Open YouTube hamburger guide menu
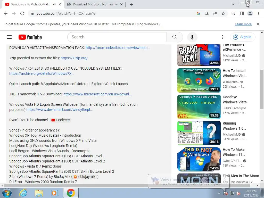This screenshot has height=198, width=264. pyautogui.click(x=9, y=37)
